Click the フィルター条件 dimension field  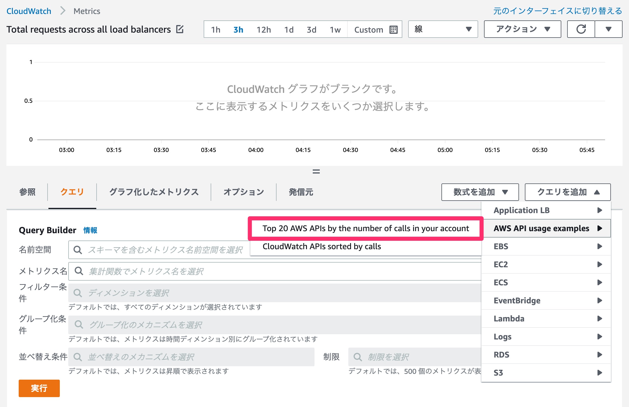point(275,293)
